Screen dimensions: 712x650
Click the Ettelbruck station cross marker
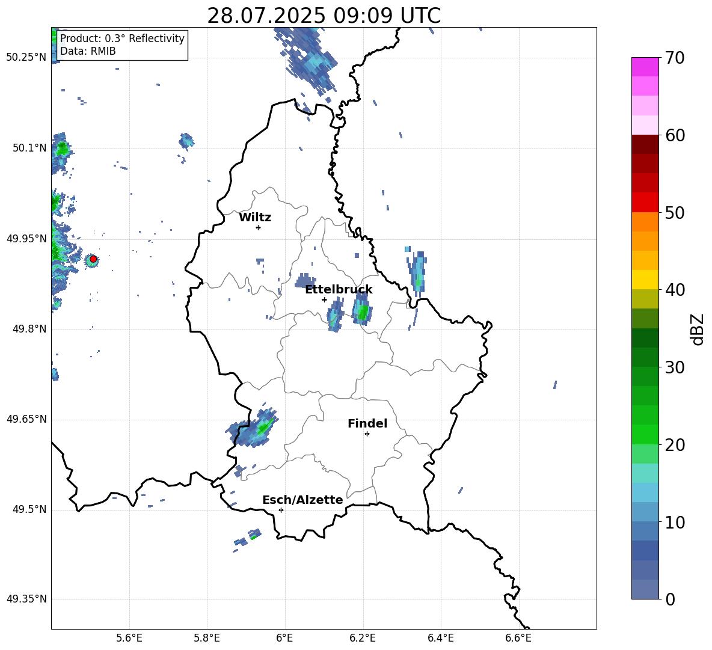(324, 299)
